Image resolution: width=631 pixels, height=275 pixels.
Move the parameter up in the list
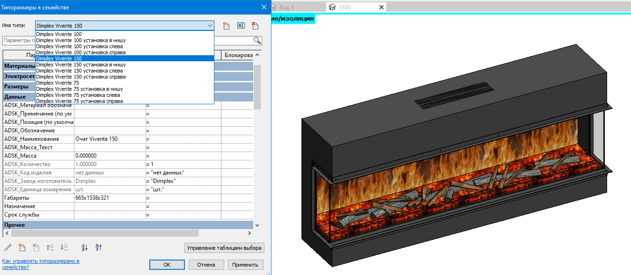tap(51, 247)
